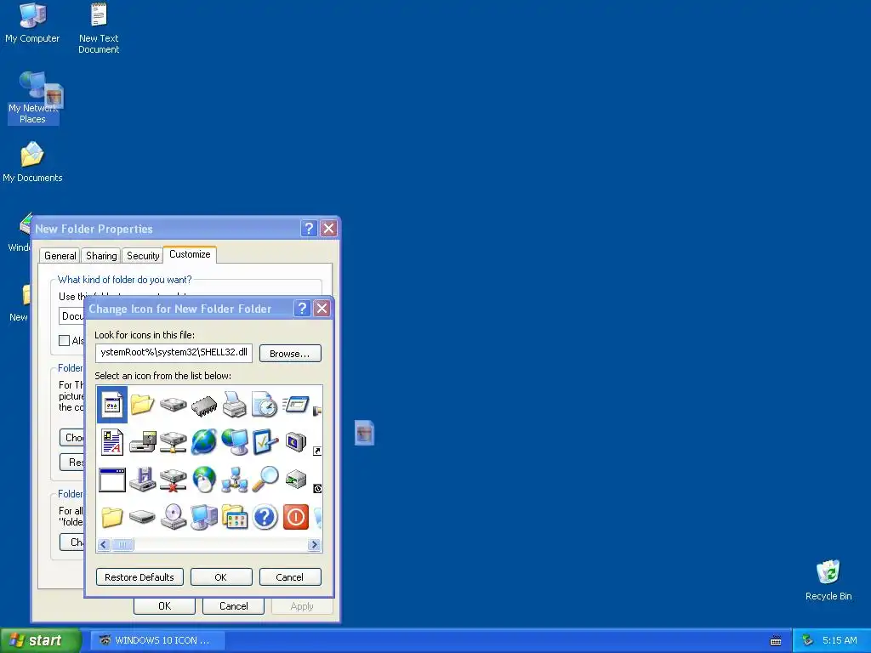This screenshot has width=871, height=653.
Task: Confirm with OK in Change Icon dialog
Action: [221, 577]
